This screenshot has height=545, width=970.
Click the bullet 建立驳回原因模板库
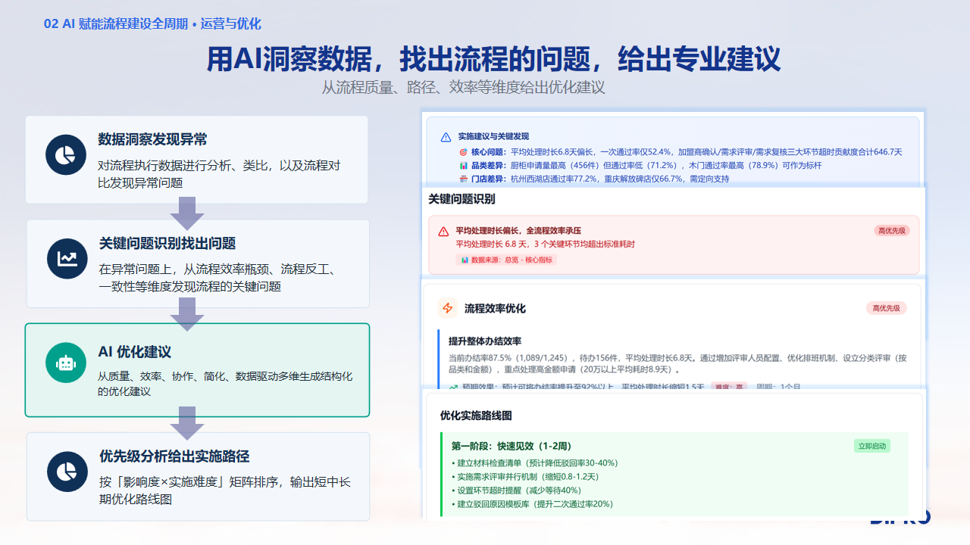(532, 504)
